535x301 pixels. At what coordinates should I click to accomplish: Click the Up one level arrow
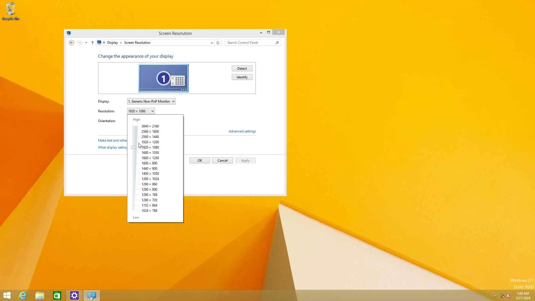[x=93, y=43]
